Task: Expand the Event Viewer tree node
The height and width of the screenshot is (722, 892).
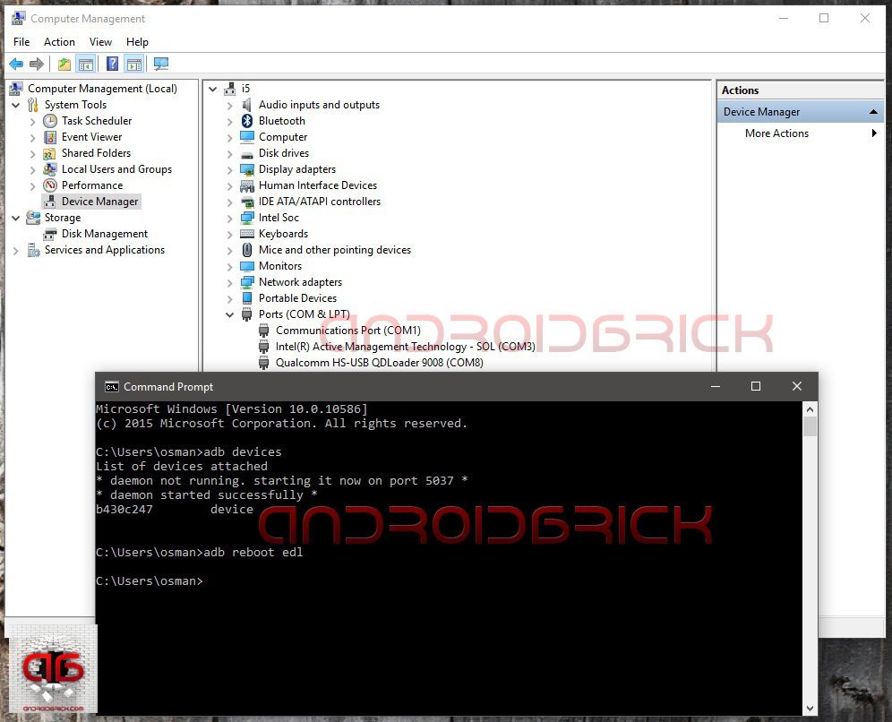Action: (x=33, y=137)
